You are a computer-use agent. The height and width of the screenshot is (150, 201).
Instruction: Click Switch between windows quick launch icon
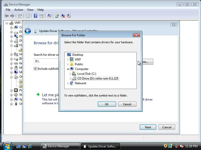[x=24, y=146]
